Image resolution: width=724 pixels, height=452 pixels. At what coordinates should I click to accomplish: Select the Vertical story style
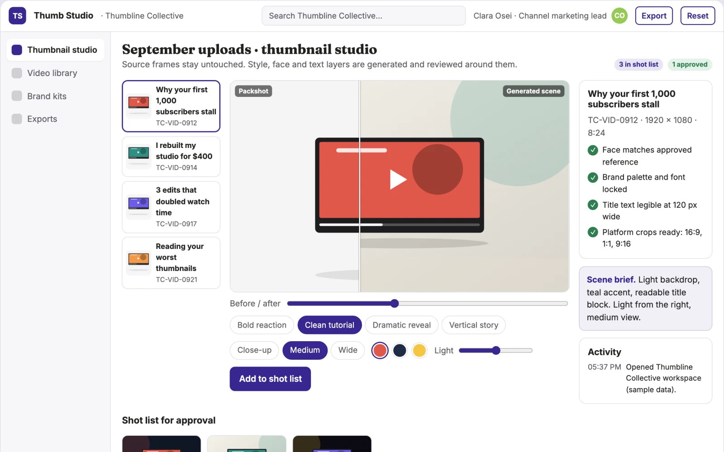(x=474, y=325)
